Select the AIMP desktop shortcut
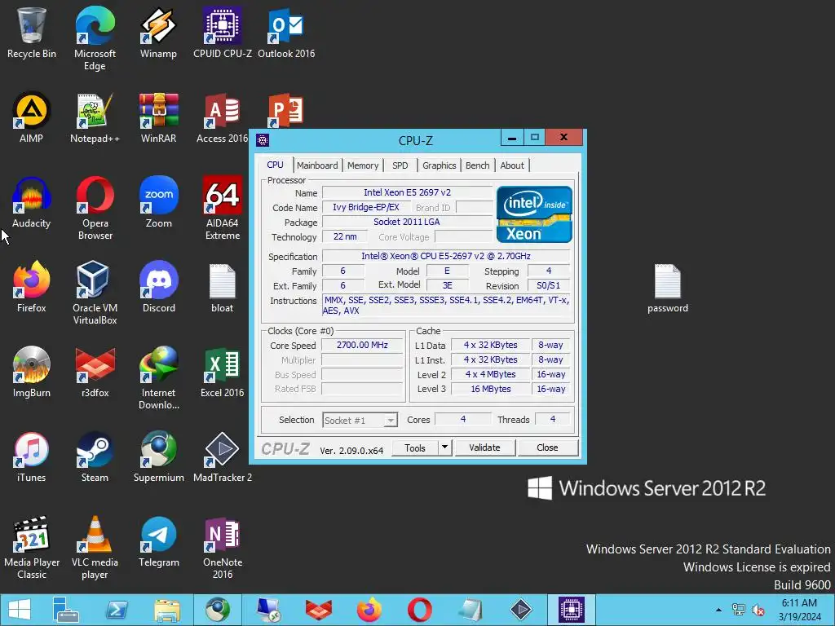 pos(32,117)
